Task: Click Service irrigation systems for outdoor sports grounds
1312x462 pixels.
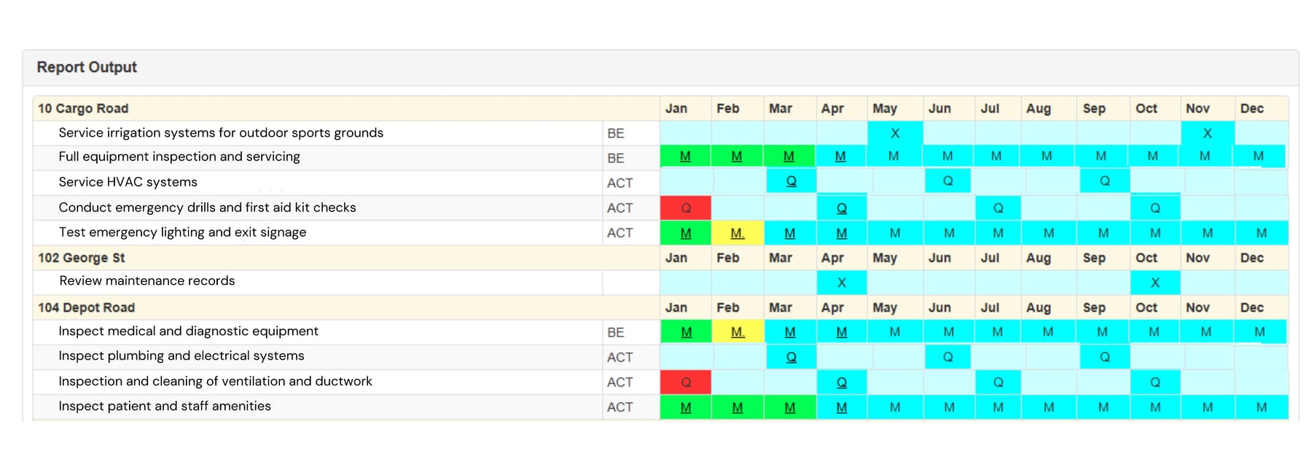Action: (x=221, y=133)
